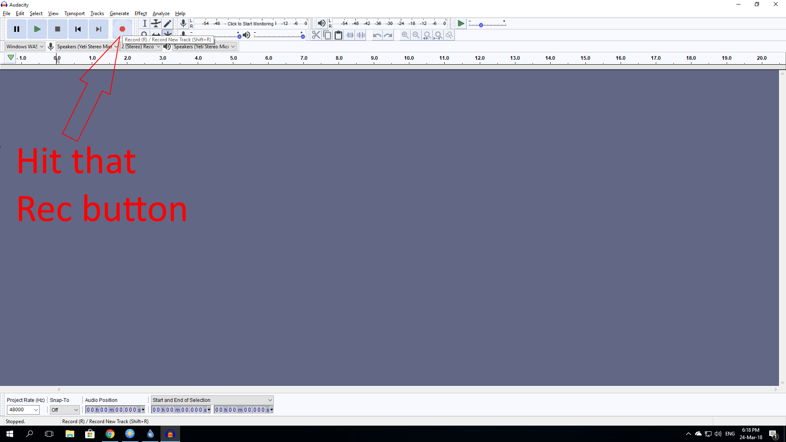Open the Select menu
This screenshot has width=786, height=442.
[x=36, y=14]
